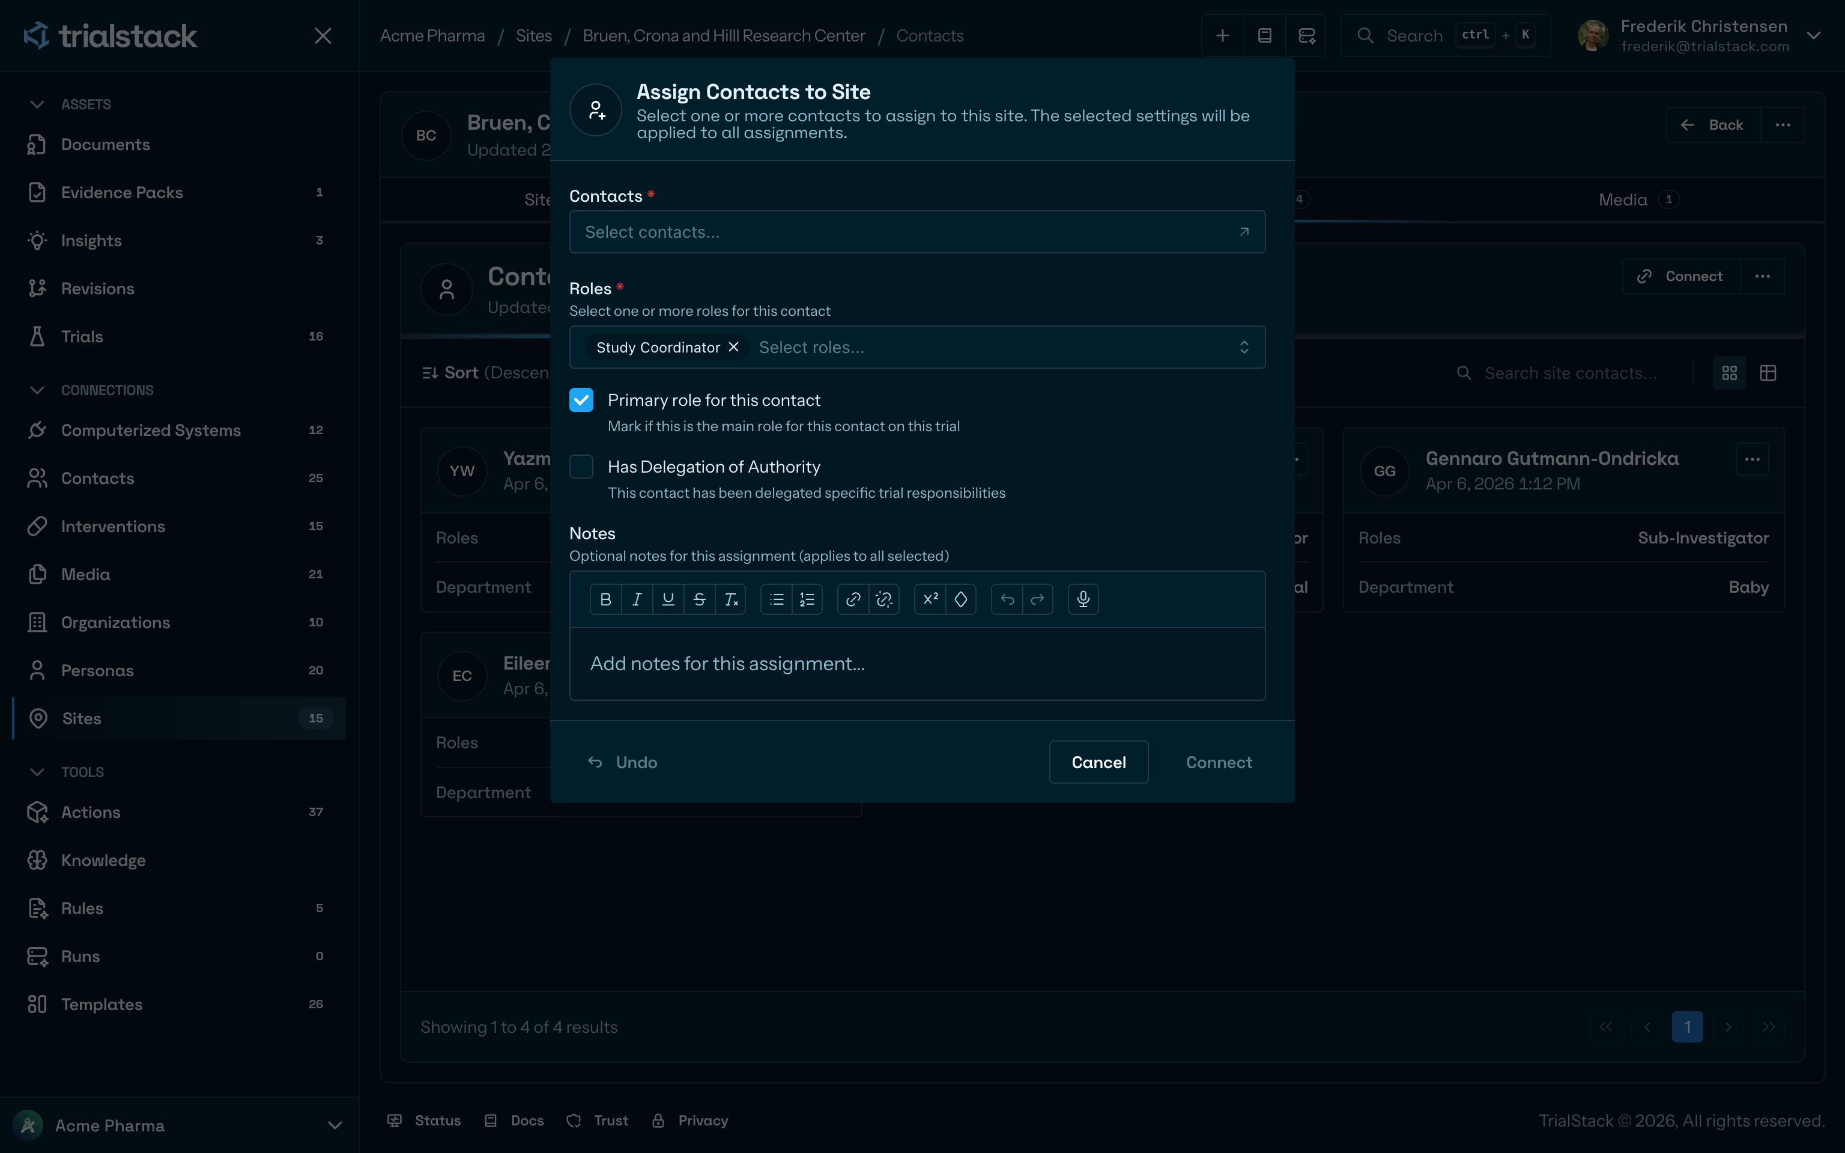Image resolution: width=1845 pixels, height=1153 pixels.
Task: Open the Contacts selection dropdown
Action: 917,232
